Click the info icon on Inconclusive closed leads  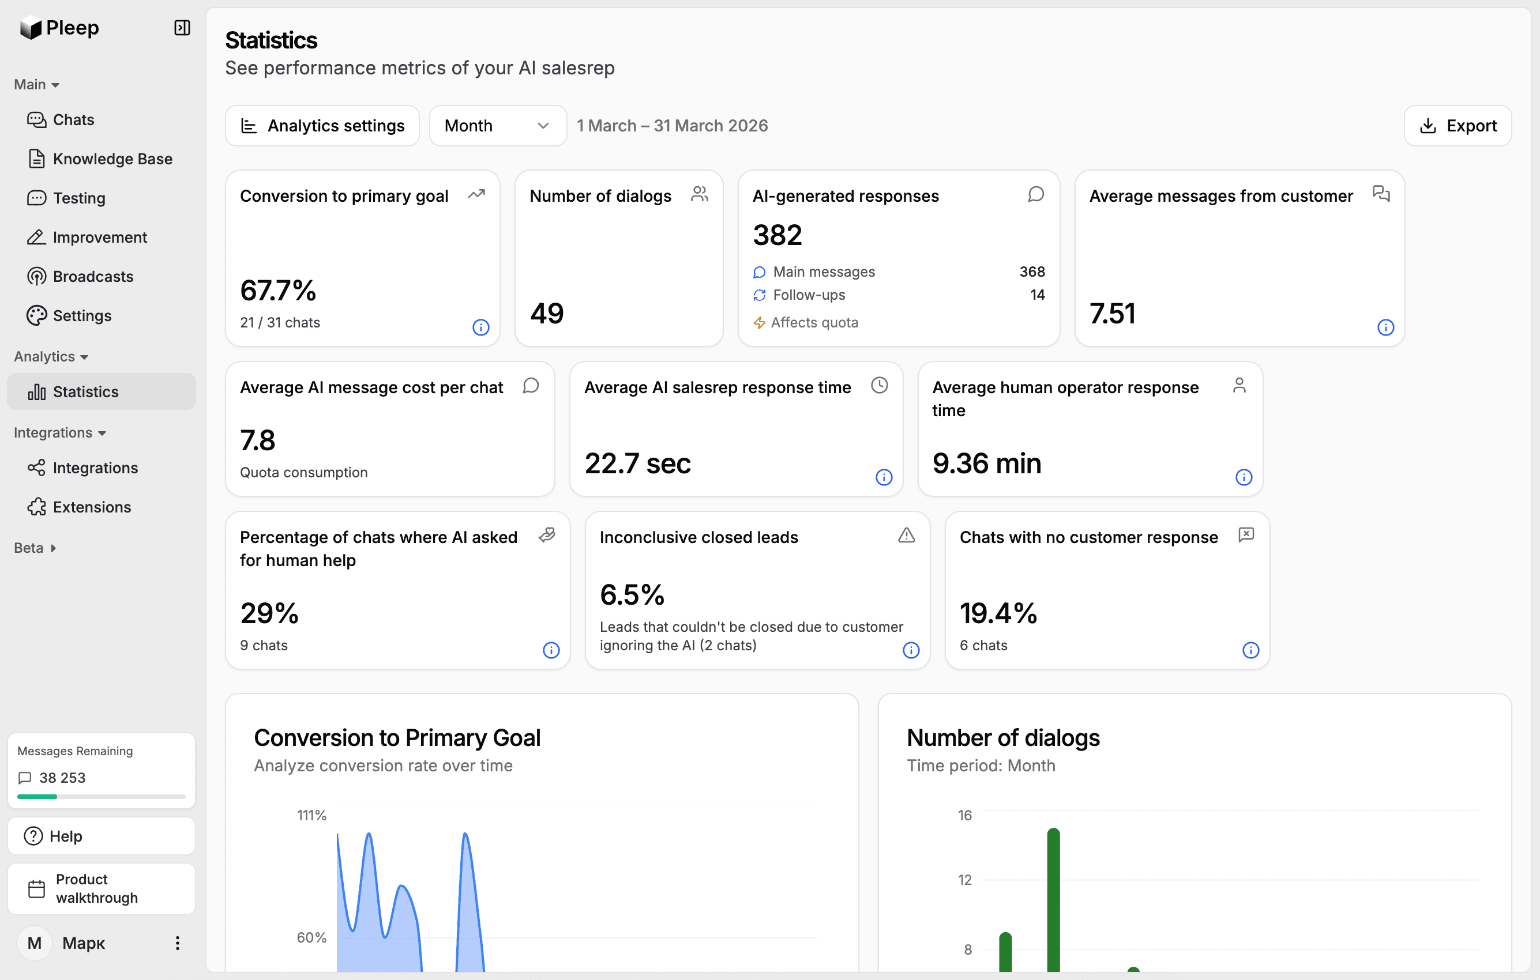coord(911,650)
